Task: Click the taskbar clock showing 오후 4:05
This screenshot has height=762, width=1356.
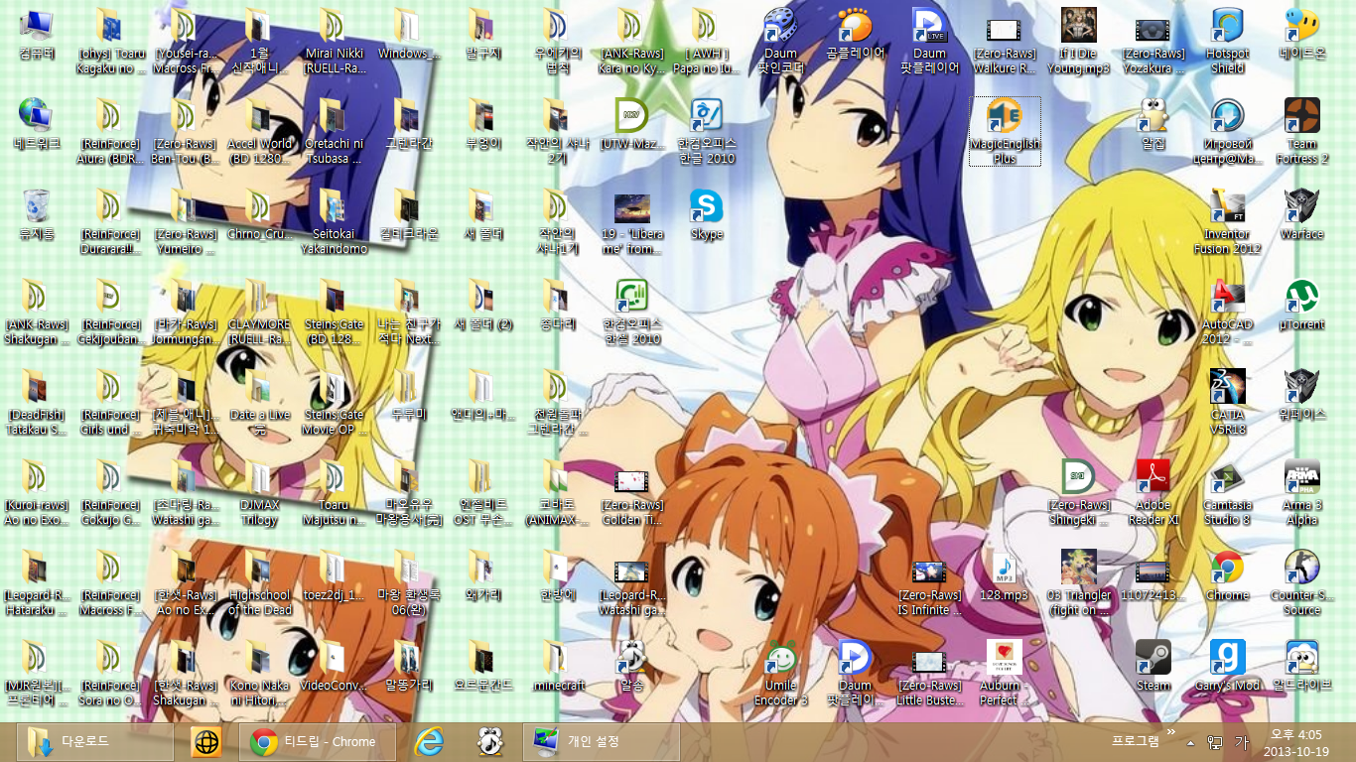Action: pos(1296,742)
